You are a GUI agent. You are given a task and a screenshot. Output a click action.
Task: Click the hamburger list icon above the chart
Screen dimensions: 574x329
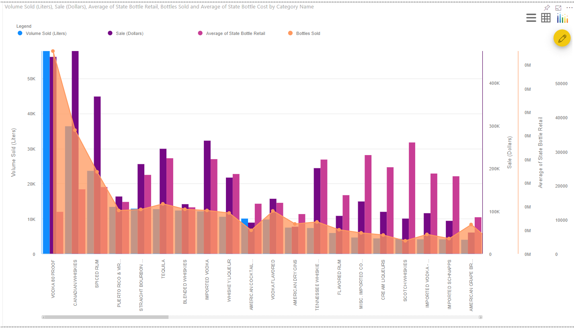pos(531,18)
